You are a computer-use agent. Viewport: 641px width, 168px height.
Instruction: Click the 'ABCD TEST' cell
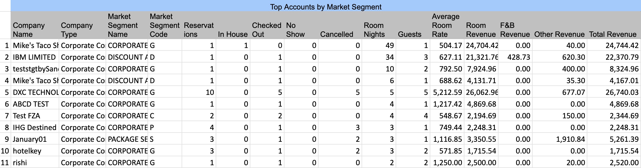(31, 104)
